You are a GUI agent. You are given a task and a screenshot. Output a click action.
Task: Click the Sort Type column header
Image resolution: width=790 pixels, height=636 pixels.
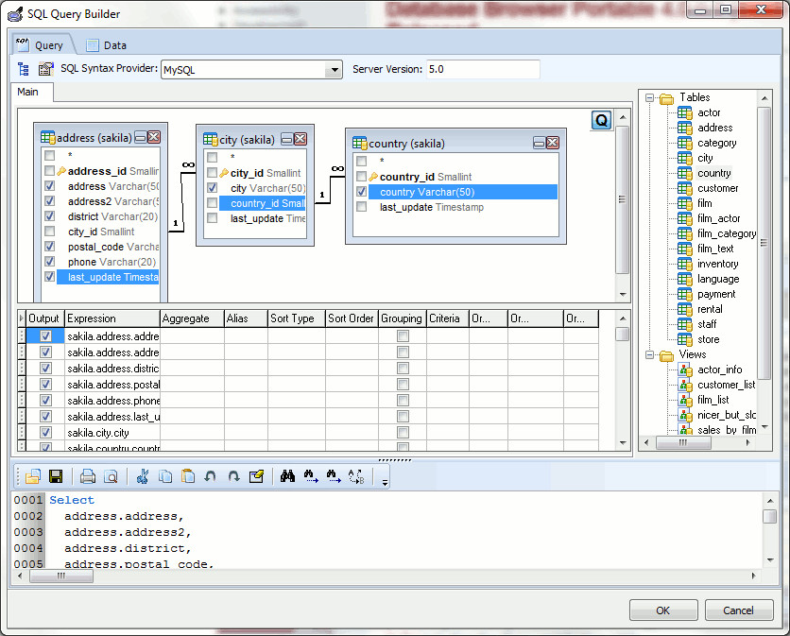point(297,318)
